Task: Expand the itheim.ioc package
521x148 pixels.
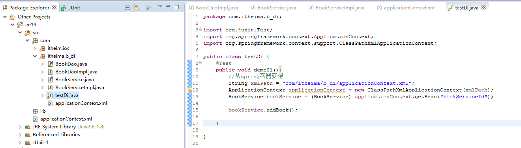Action: [35, 48]
